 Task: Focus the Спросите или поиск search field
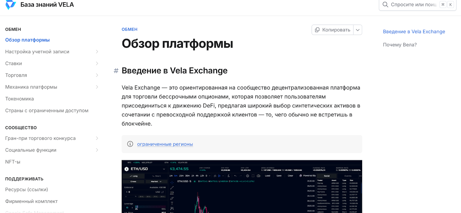coord(413,5)
